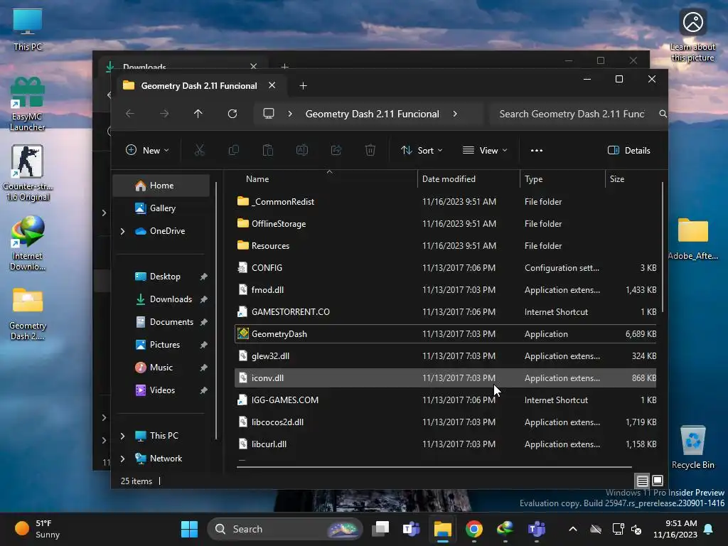Click the search magnifier icon
Viewport: 728px width, 546px height.
point(663,114)
